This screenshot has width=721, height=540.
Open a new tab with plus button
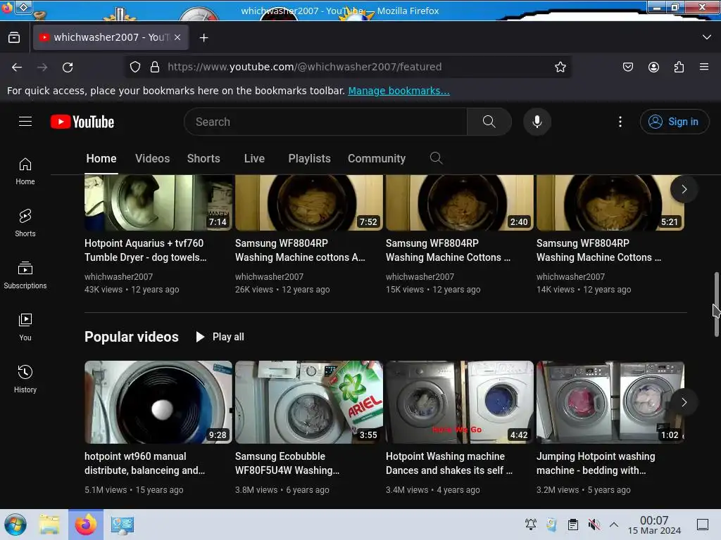click(203, 38)
